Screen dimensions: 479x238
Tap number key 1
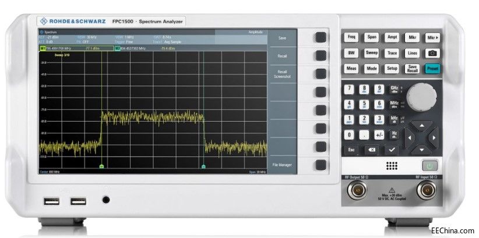(349, 120)
